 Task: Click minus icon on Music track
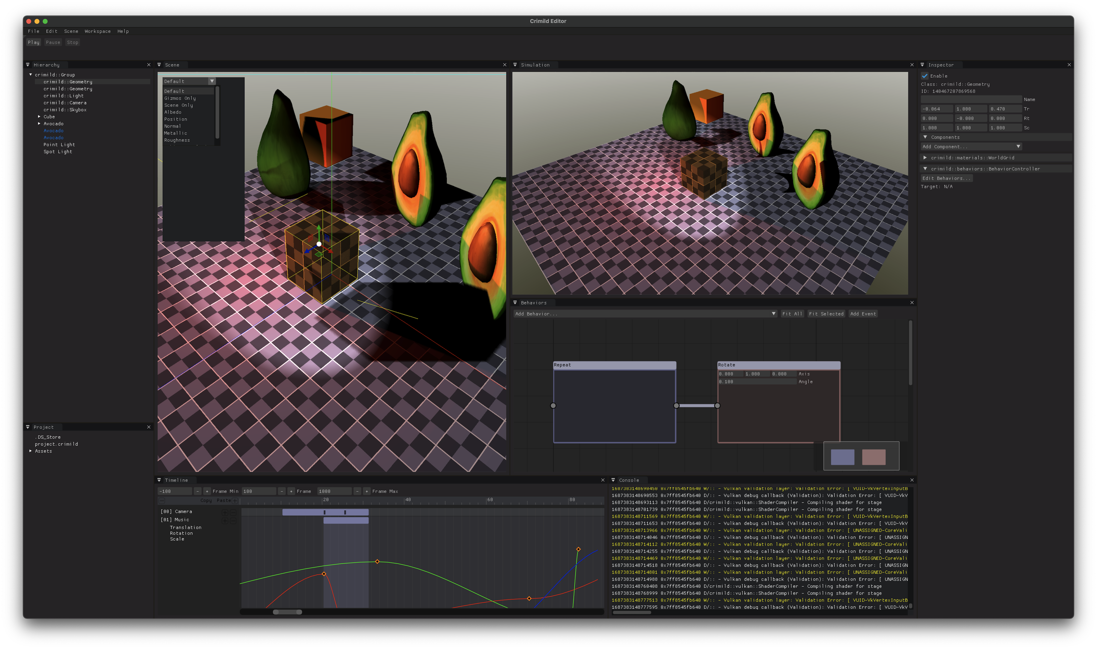click(x=233, y=520)
